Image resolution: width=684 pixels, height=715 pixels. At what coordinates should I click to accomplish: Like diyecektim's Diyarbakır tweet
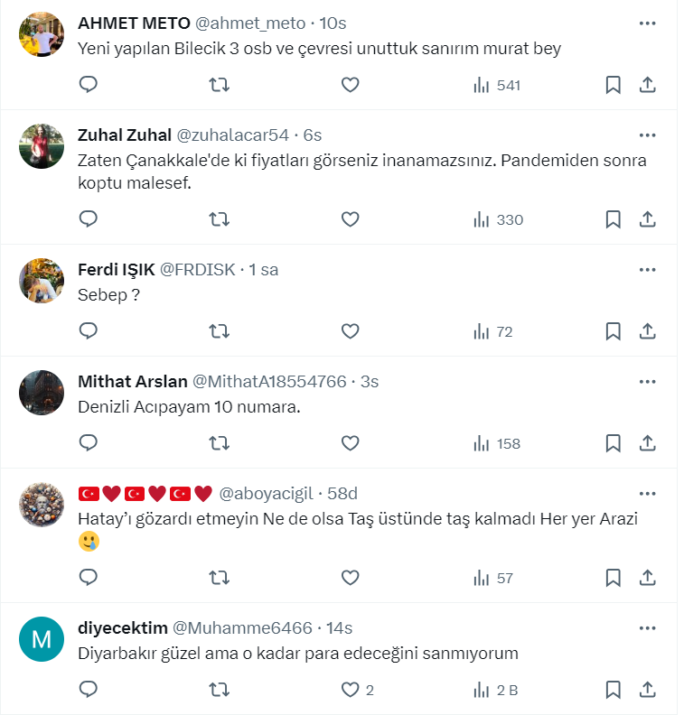(x=350, y=690)
